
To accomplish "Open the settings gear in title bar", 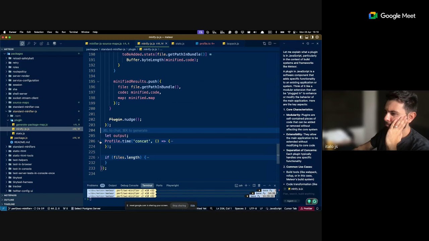I will (x=317, y=37).
